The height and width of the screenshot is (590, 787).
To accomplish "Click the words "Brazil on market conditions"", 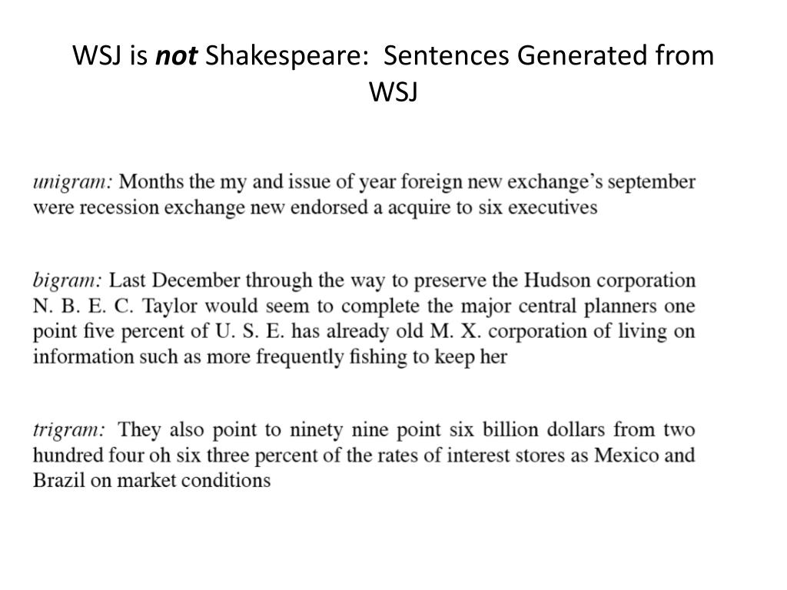I will [151, 481].
